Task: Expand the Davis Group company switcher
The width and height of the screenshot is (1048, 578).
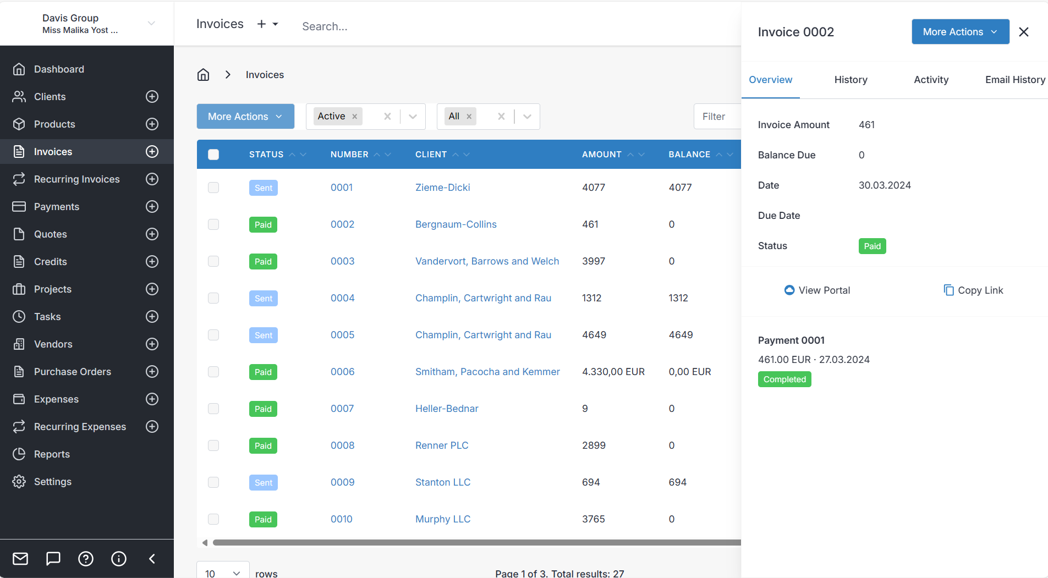Action: coord(151,23)
